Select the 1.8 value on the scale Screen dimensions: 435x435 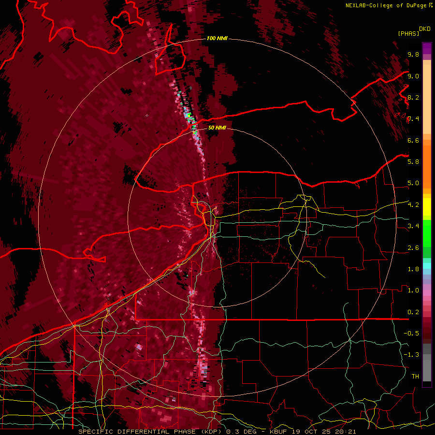point(413,269)
